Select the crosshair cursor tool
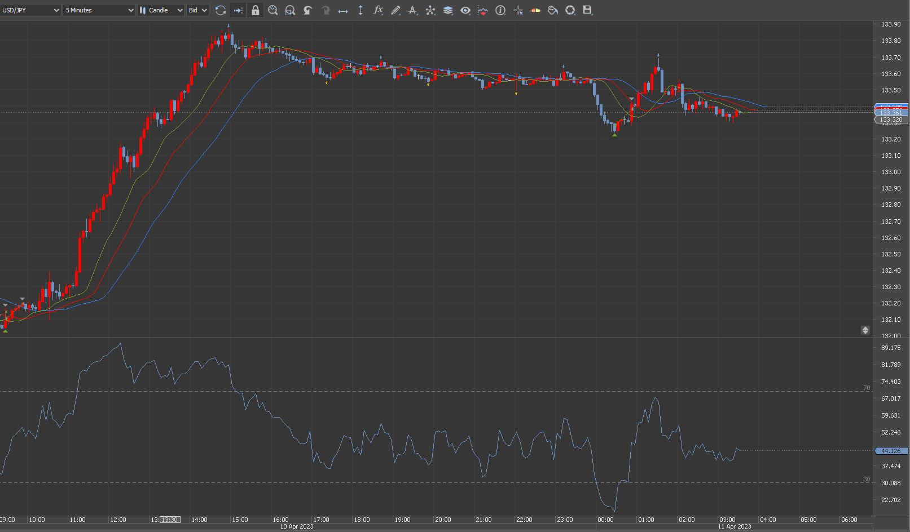The width and height of the screenshot is (910, 532). (x=518, y=10)
